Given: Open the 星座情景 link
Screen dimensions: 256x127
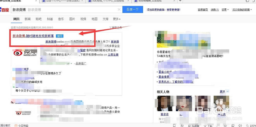Looking at the screenshot, I should coord(164,77).
